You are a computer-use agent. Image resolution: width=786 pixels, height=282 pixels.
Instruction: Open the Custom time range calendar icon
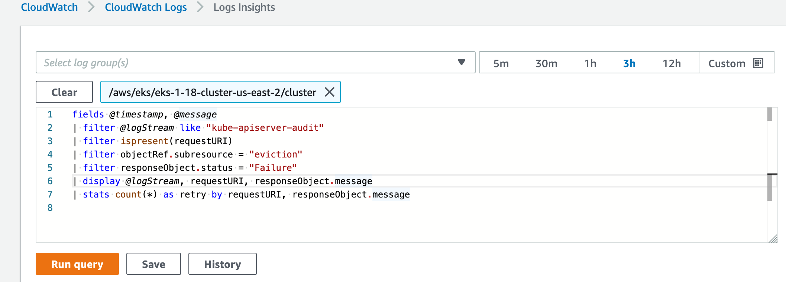point(758,63)
